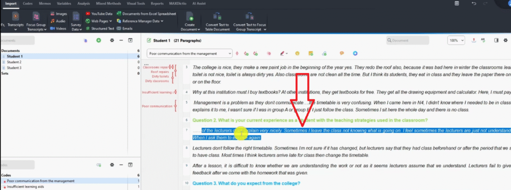The width and height of the screenshot is (511, 190).
Task: Open the Variables tab
Action: coord(64,3)
